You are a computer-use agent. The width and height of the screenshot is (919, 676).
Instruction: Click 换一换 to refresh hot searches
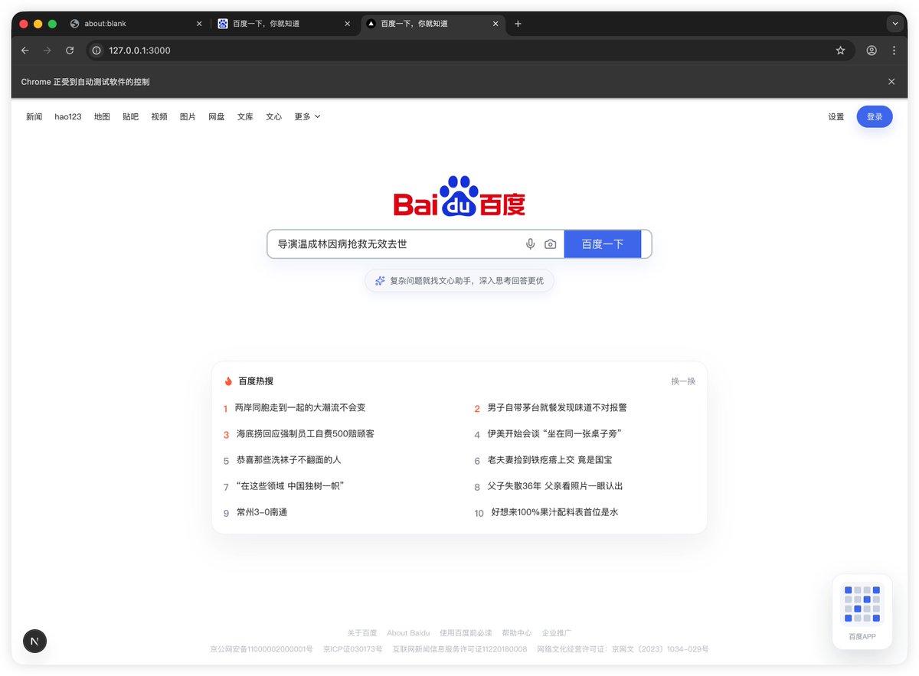point(683,381)
